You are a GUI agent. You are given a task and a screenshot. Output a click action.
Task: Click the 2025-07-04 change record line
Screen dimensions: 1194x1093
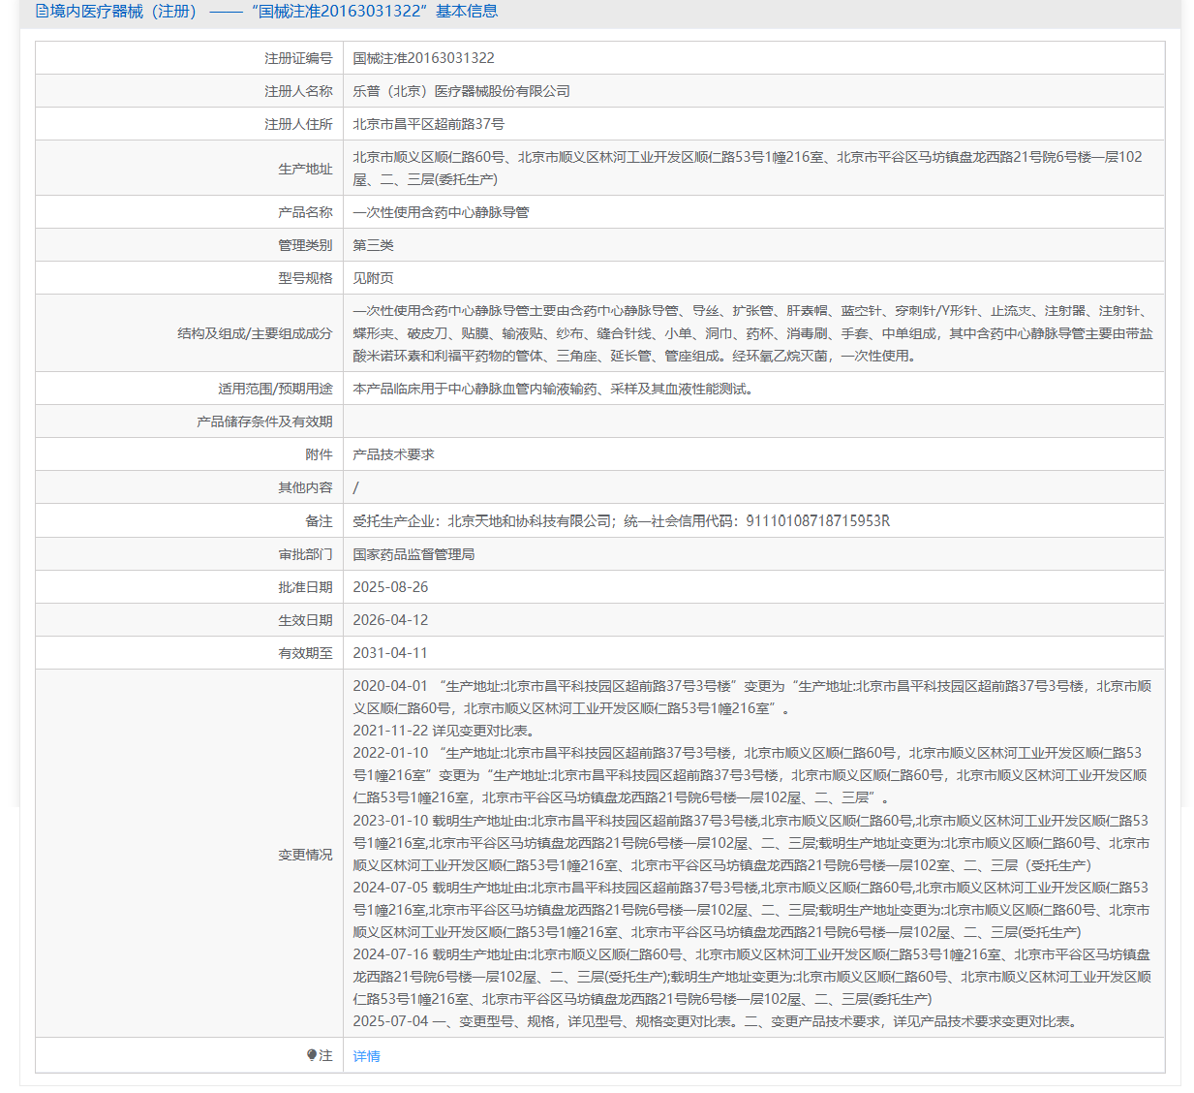718,1021
